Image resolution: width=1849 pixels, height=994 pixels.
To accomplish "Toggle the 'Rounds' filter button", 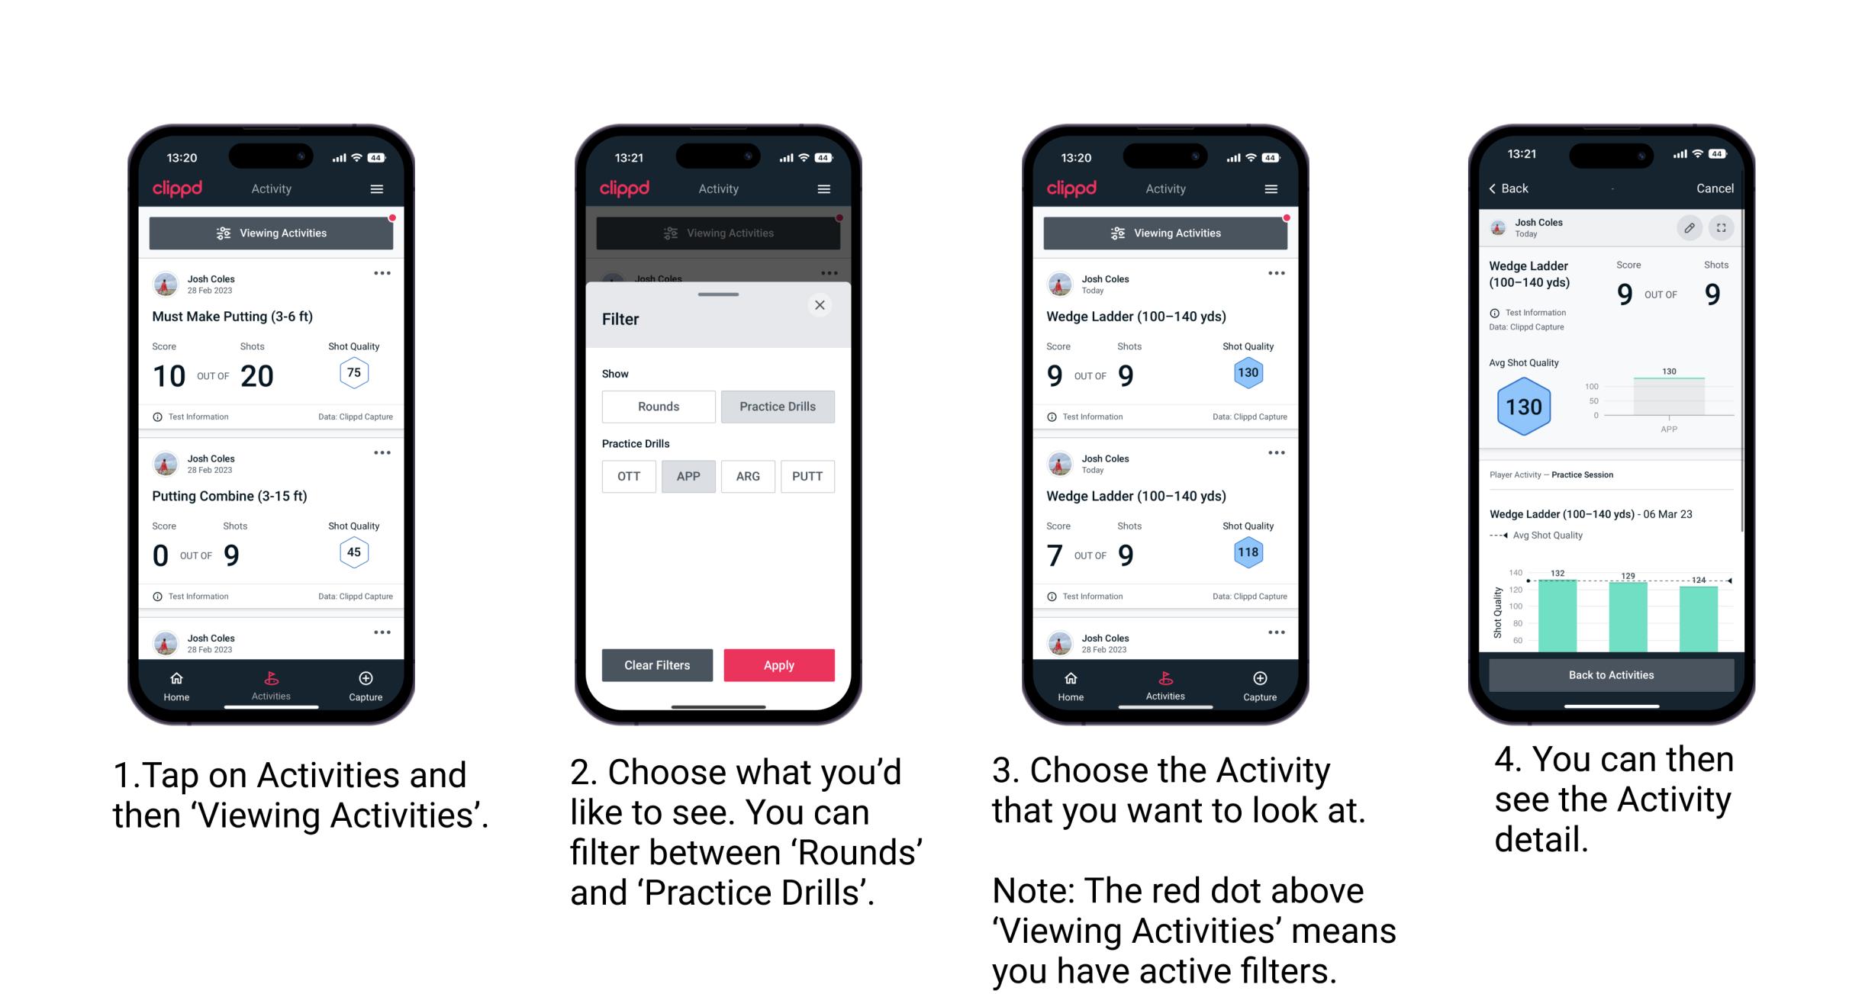I will (658, 407).
